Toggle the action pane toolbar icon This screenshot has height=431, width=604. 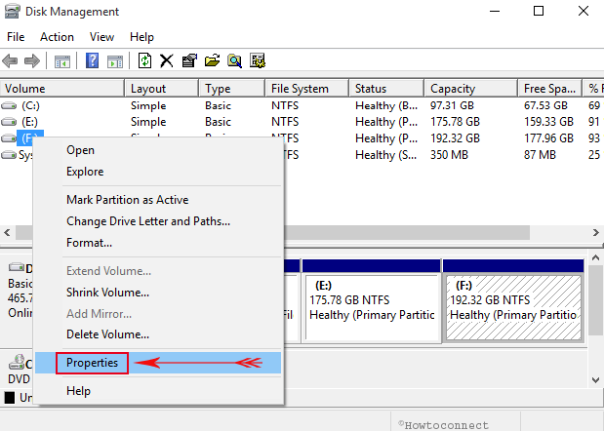[115, 60]
